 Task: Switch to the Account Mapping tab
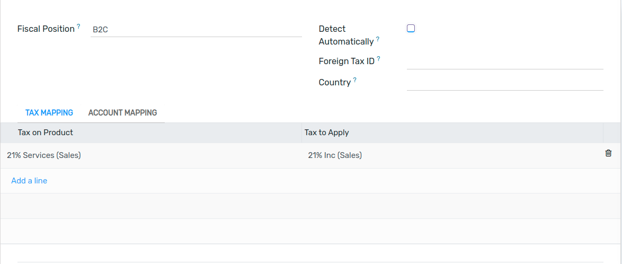122,113
